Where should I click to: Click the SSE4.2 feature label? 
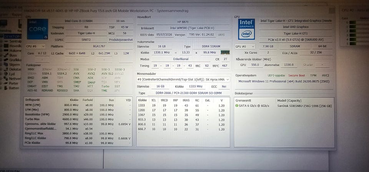(x=62, y=74)
